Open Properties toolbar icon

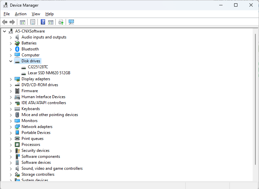(32, 22)
